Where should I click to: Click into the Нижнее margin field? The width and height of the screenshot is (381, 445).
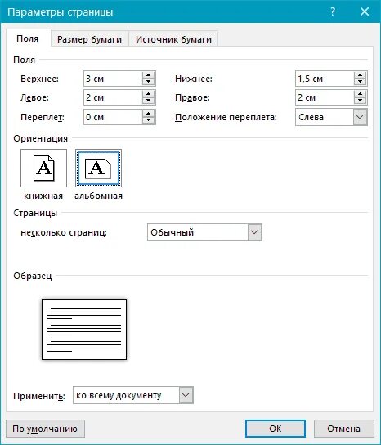325,79
